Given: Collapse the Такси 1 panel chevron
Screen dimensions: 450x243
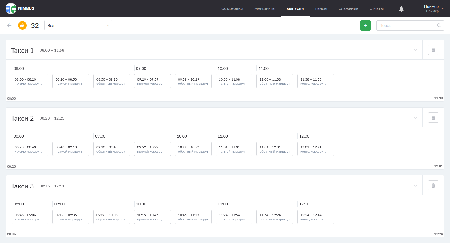Looking at the screenshot, I should [x=415, y=50].
